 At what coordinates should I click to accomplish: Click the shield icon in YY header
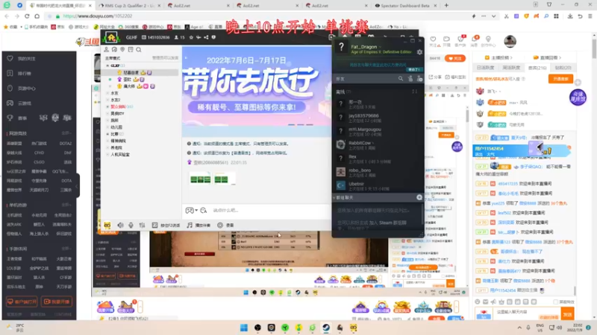[x=213, y=37]
